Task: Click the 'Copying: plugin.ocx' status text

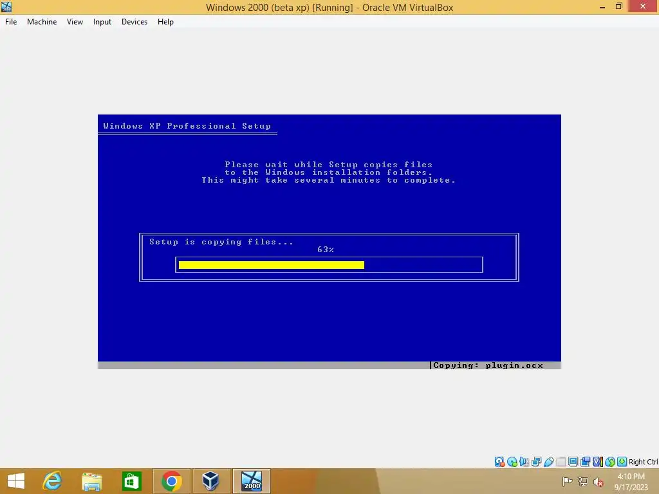Action: pos(488,365)
